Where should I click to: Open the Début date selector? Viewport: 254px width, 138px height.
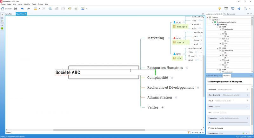pos(228,101)
